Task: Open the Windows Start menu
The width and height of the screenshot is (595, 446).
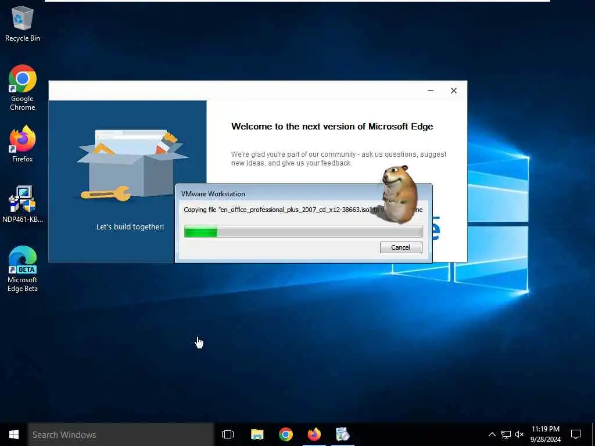Action: click(x=14, y=434)
